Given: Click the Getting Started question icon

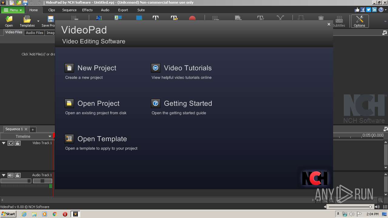Looking at the screenshot, I should pyautogui.click(x=156, y=103).
